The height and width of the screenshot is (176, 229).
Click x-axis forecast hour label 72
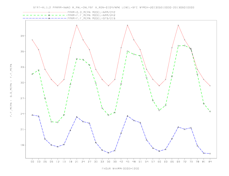[184, 162]
